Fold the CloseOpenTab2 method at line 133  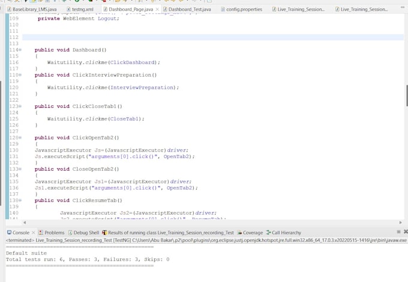pyautogui.click(x=20, y=169)
